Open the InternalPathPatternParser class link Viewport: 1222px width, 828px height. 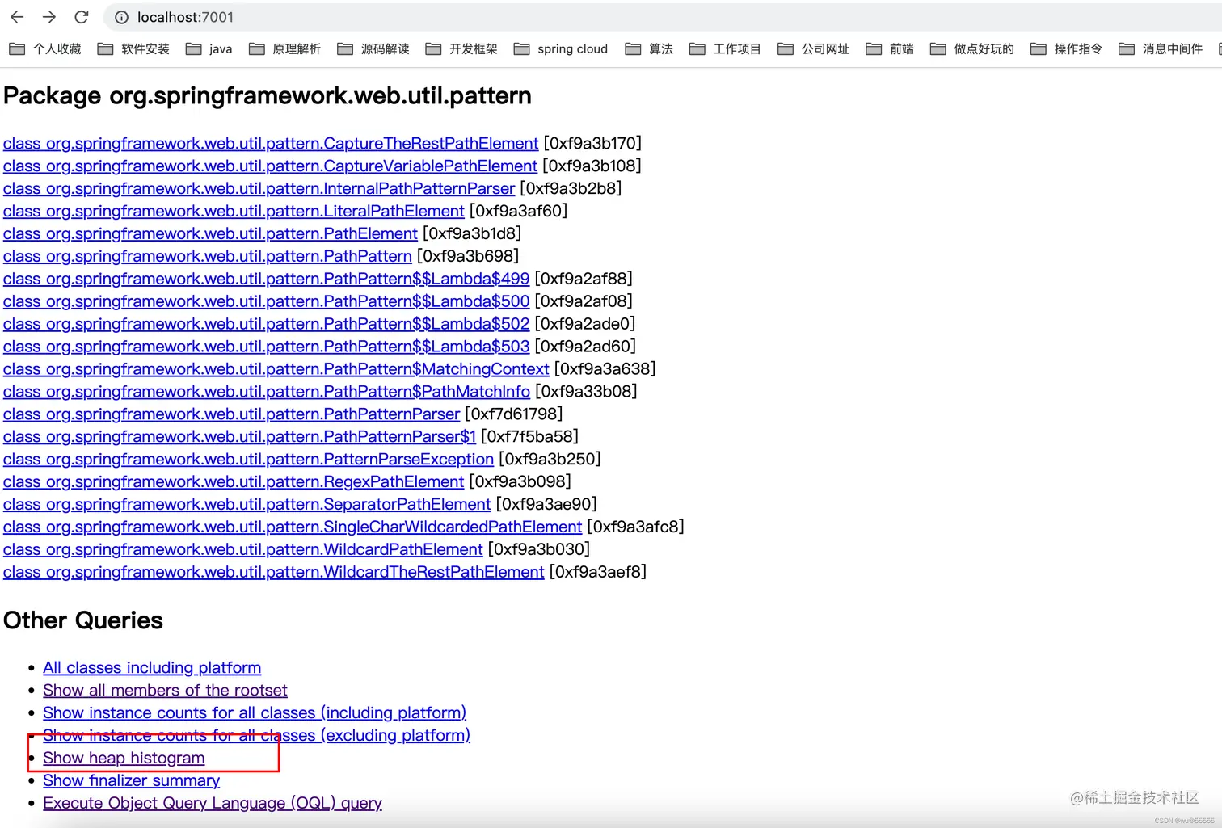coord(259,188)
